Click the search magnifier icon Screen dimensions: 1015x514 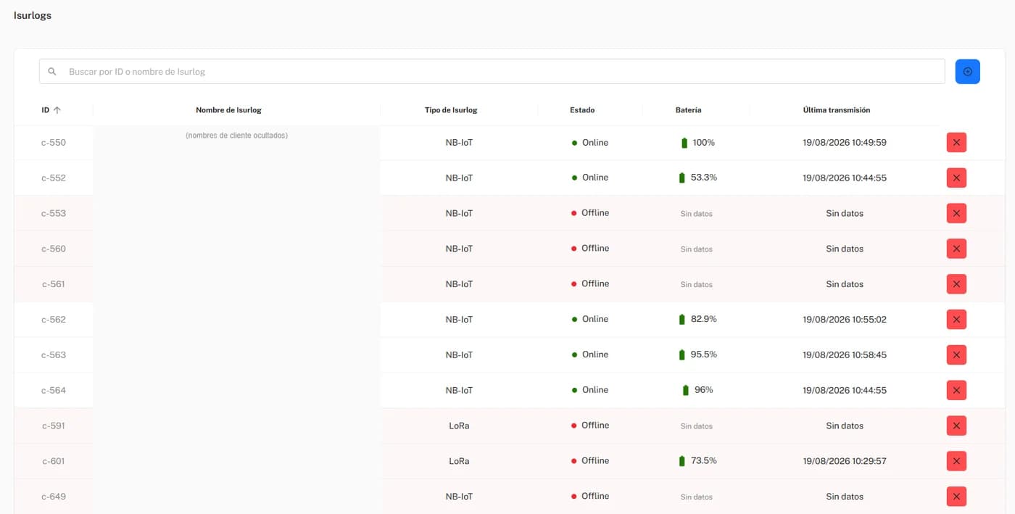pyautogui.click(x=52, y=72)
